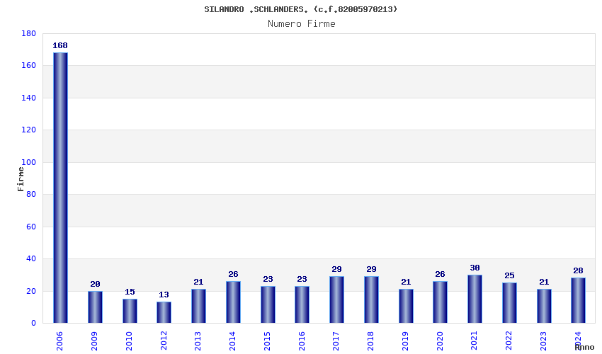Click the 2009 bar labeled 20

click(95, 307)
